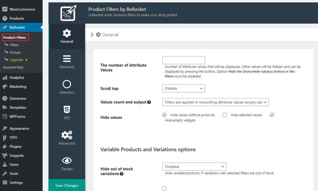Click the General breadcrumb heading

[110, 35]
